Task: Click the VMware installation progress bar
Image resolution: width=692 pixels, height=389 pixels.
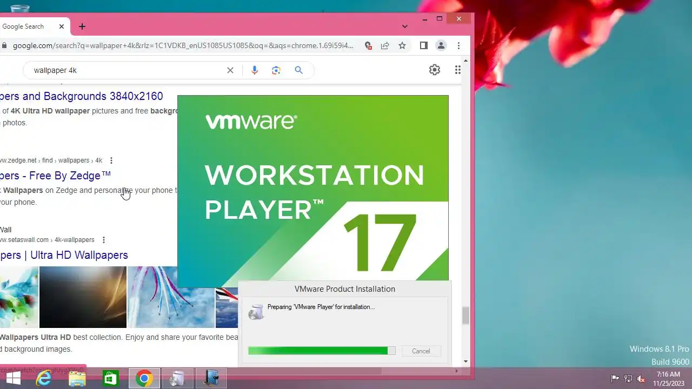Action: (x=322, y=351)
